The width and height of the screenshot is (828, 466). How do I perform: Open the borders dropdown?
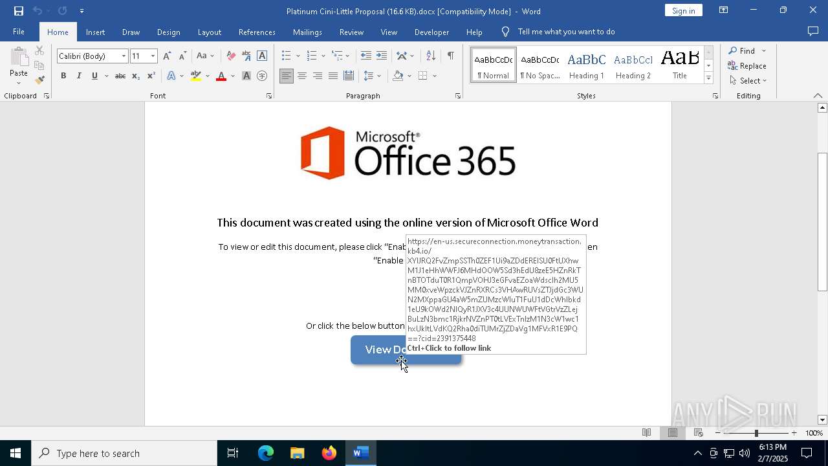(x=435, y=76)
